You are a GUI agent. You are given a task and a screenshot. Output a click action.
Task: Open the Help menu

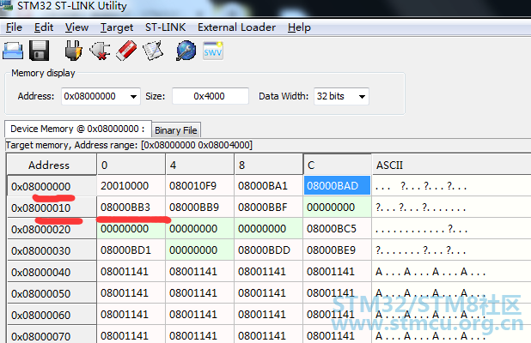[x=299, y=27]
